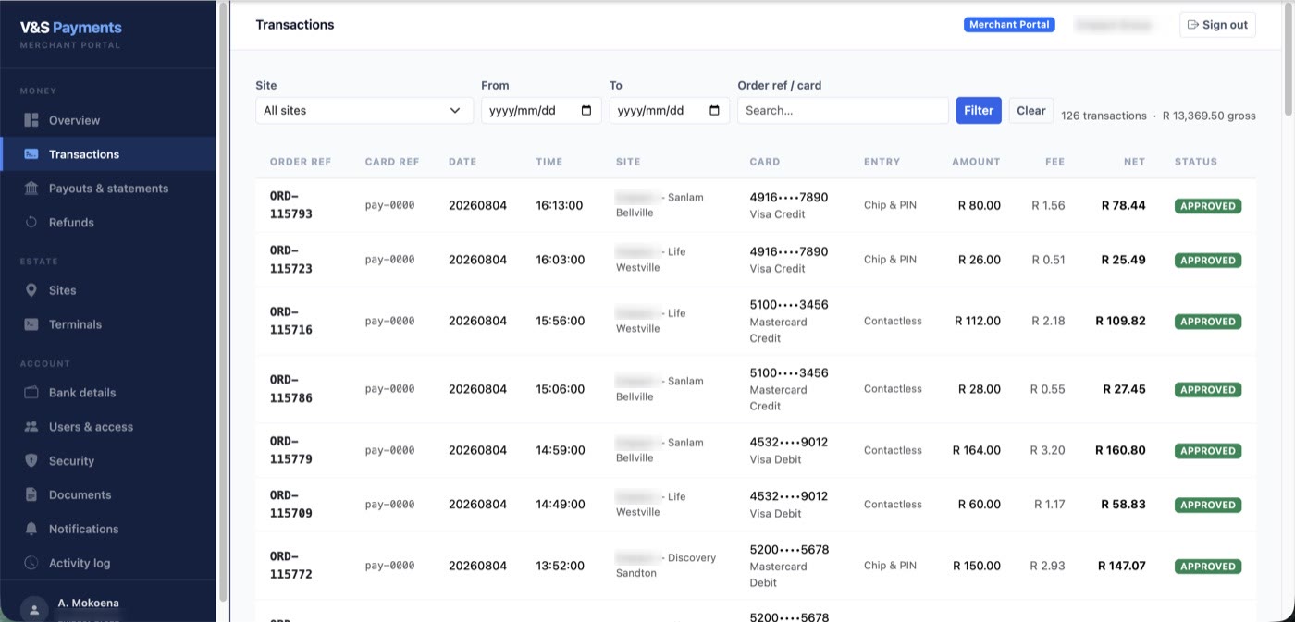Viewport: 1295px width, 622px height.
Task: Expand the All sites dropdown
Action: click(x=364, y=111)
